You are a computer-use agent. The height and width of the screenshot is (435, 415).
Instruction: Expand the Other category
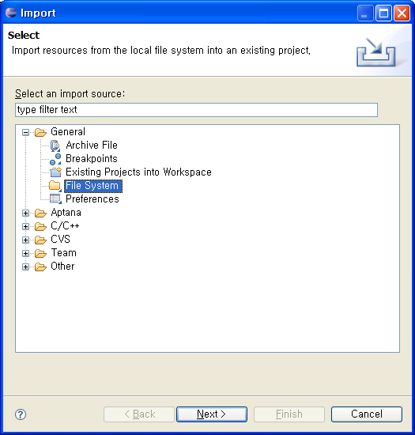point(25,267)
